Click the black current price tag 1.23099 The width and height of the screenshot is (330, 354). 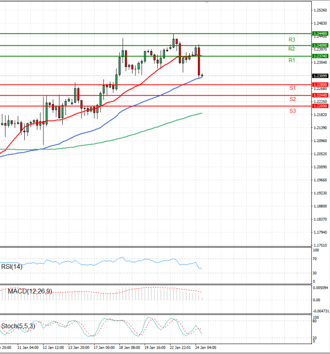pos(320,76)
